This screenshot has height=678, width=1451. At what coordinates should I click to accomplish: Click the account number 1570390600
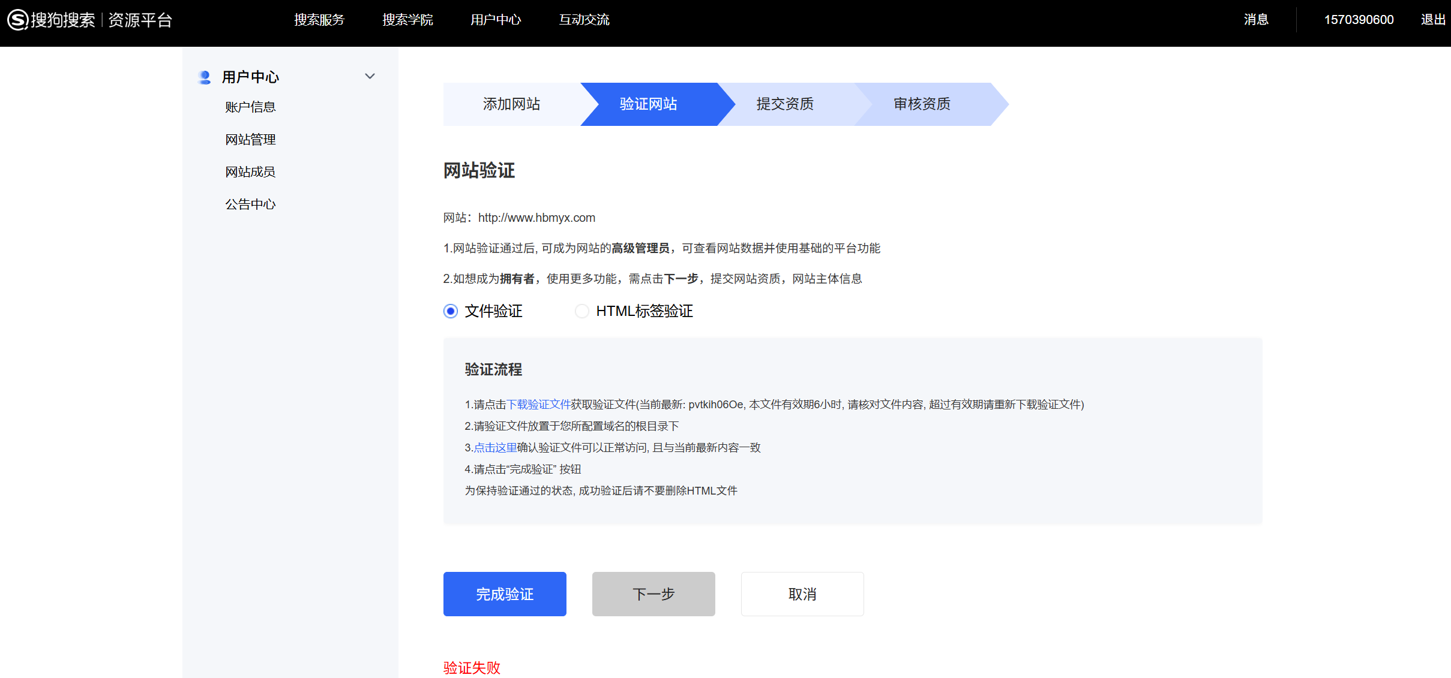pyautogui.click(x=1359, y=20)
